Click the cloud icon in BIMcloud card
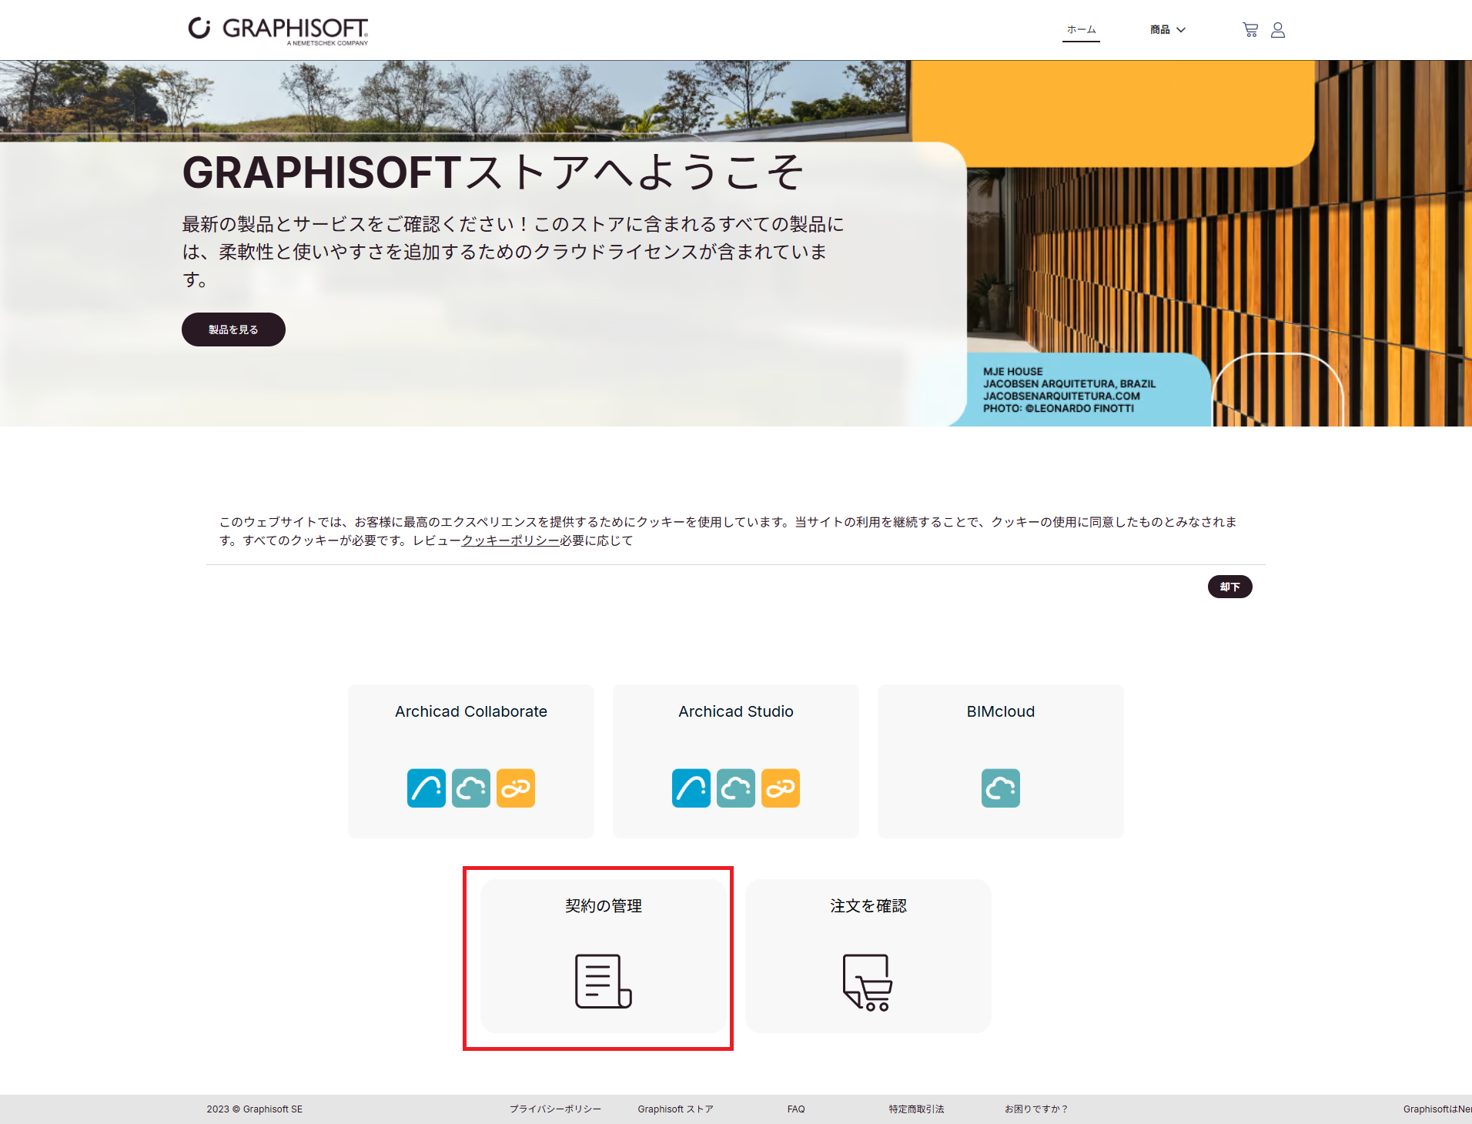Image resolution: width=1472 pixels, height=1124 pixels. tap(1001, 788)
